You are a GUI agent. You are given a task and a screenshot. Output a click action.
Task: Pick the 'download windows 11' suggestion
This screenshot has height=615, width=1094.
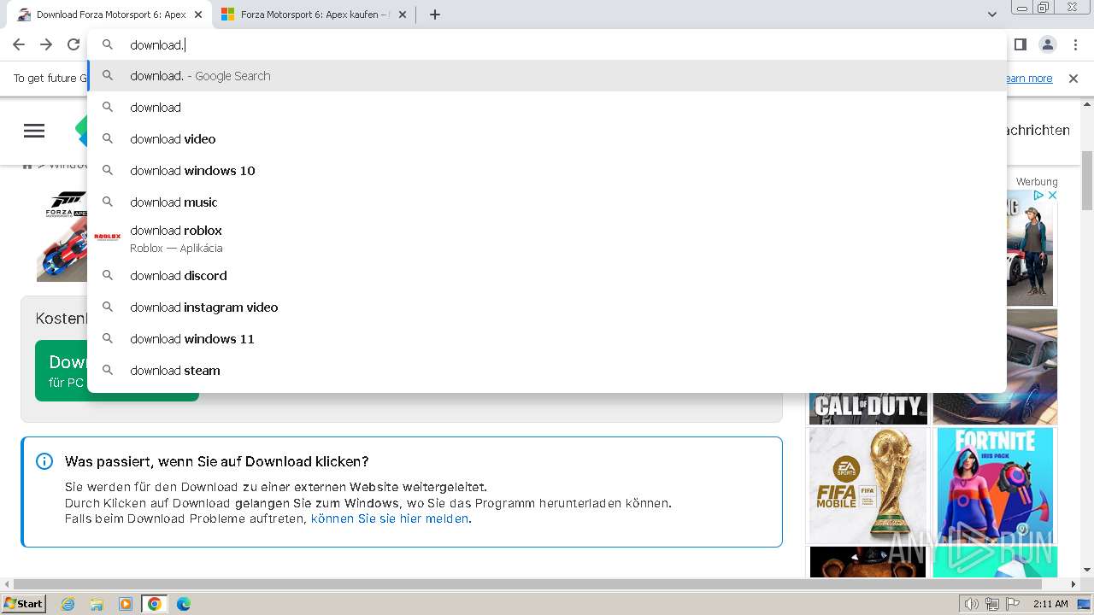point(547,339)
